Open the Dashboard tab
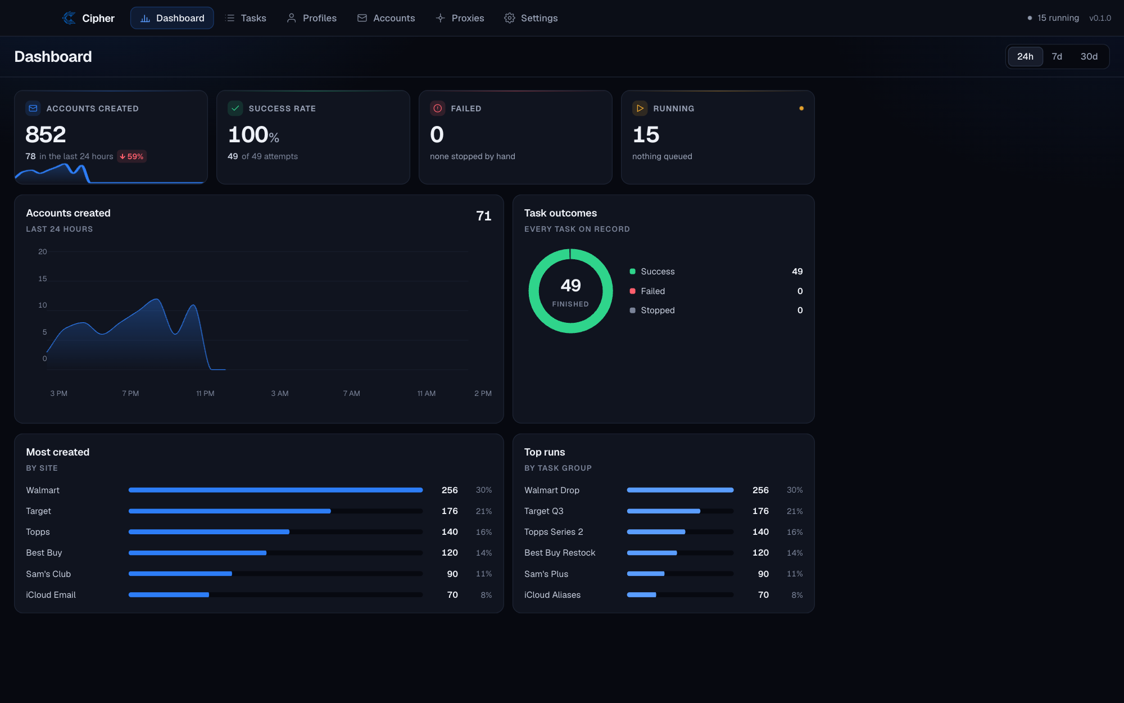 172,18
